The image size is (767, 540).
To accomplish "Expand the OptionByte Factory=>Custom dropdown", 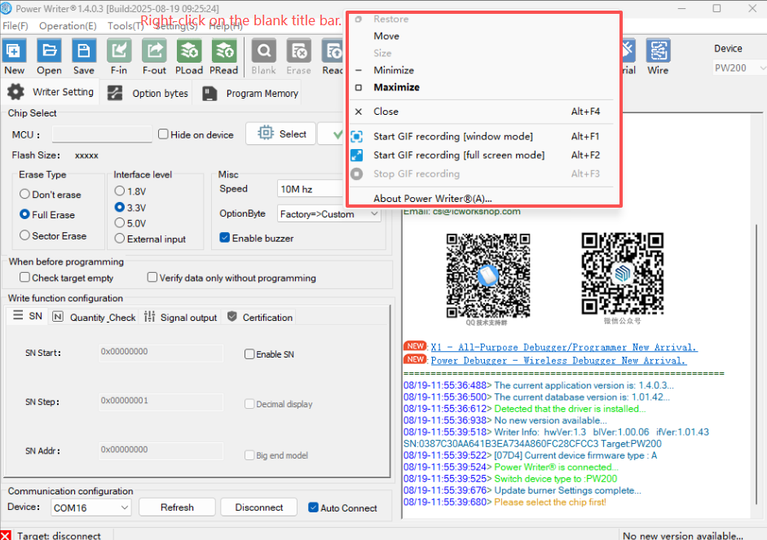I will pyautogui.click(x=328, y=213).
